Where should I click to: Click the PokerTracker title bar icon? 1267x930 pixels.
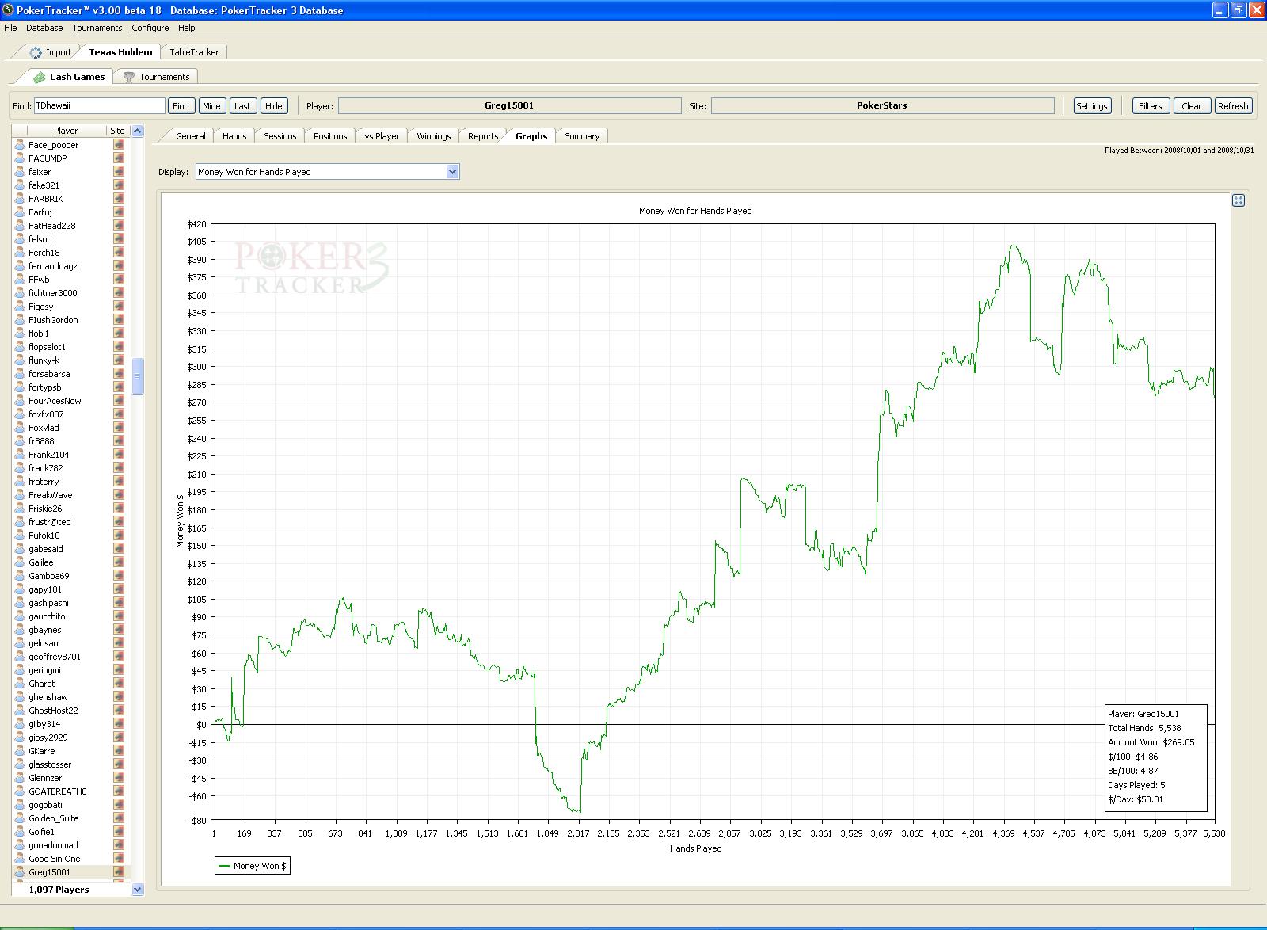click(x=8, y=10)
